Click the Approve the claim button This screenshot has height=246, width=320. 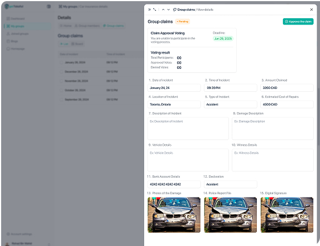coord(298,22)
